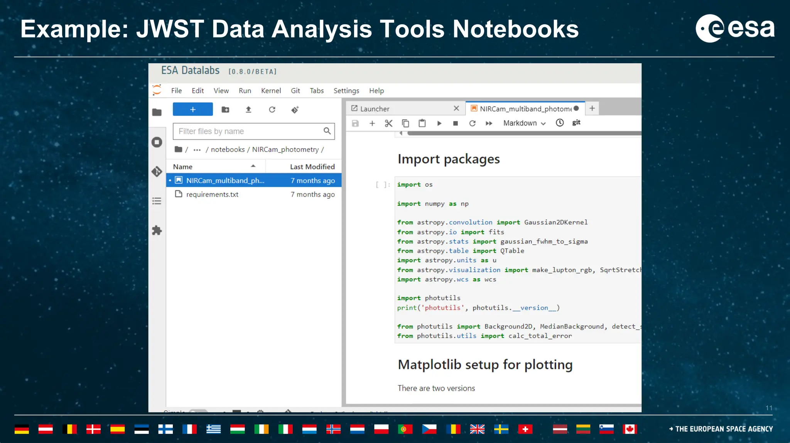The height and width of the screenshot is (443, 790).
Task: Paste cell from clipboard
Action: tap(422, 123)
